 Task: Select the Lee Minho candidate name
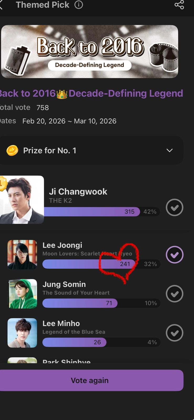coord(61,323)
